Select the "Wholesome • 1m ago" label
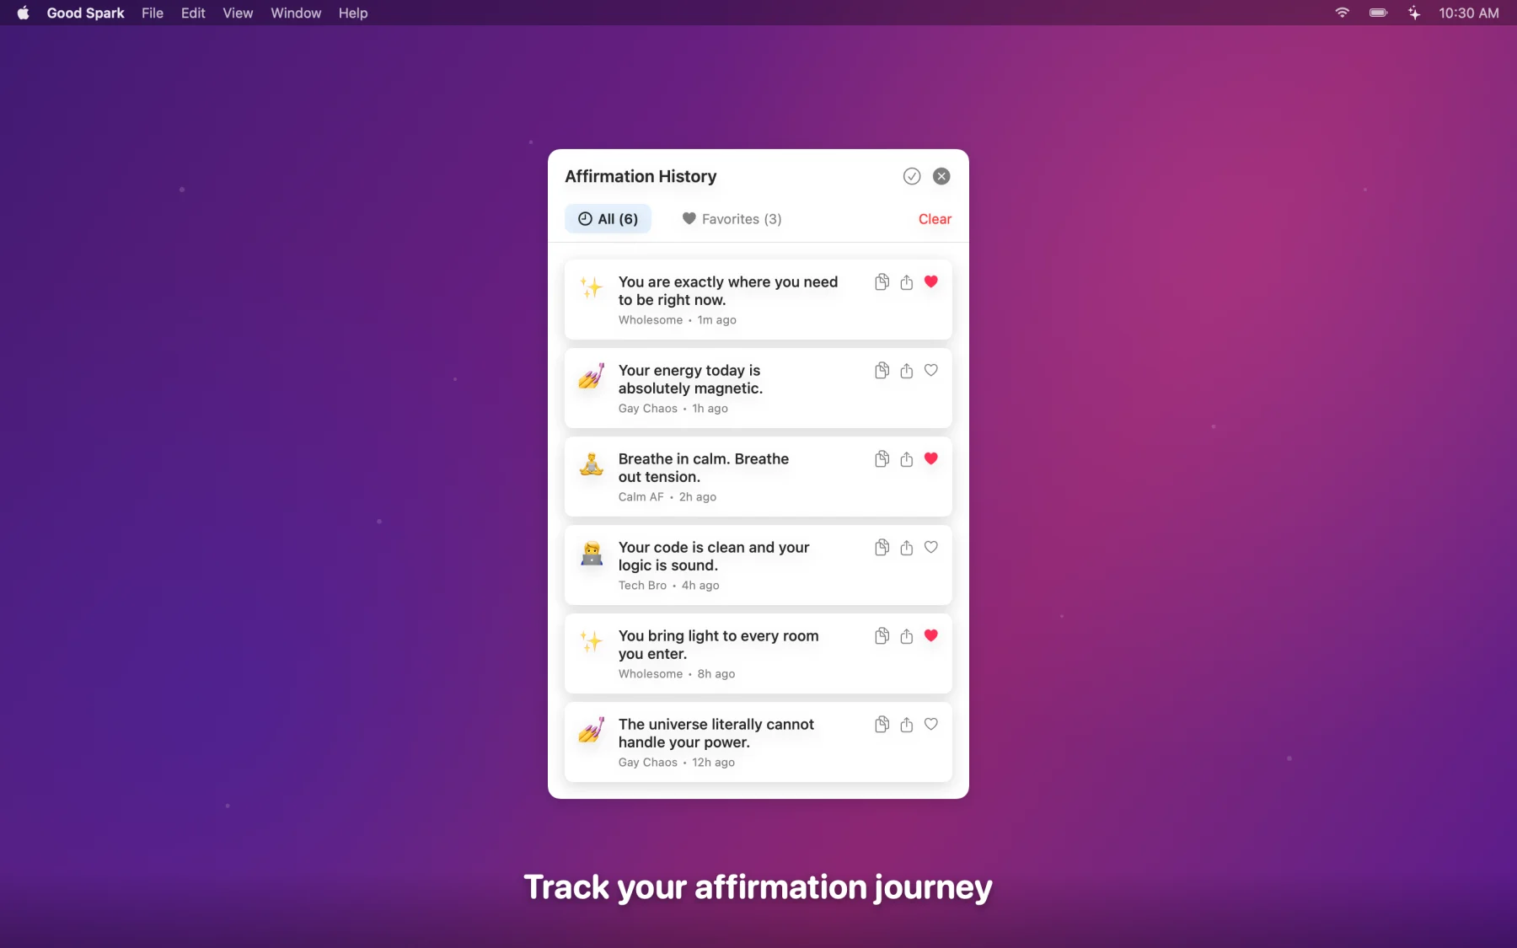The height and width of the screenshot is (948, 1517). coord(678,320)
